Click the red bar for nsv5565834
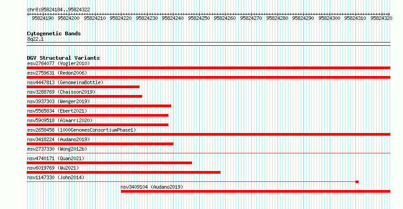The width and height of the screenshot is (403, 209). point(98,115)
